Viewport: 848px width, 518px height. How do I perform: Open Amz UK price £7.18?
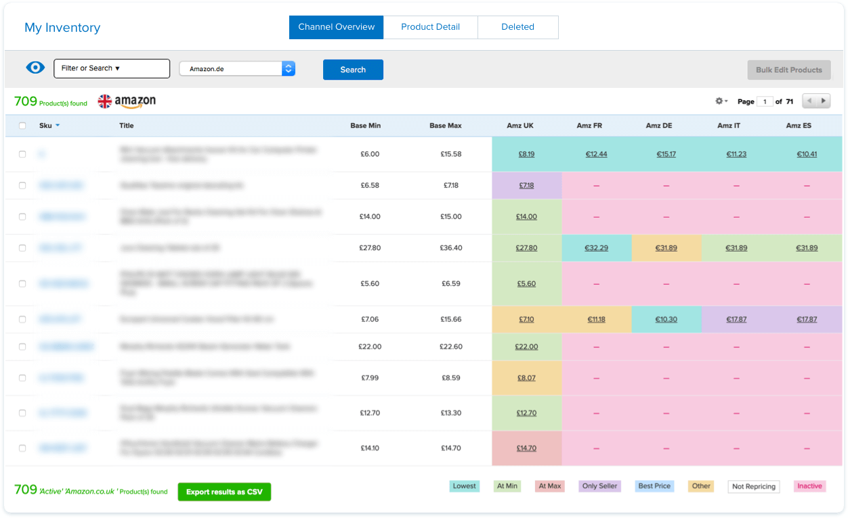[x=526, y=185]
